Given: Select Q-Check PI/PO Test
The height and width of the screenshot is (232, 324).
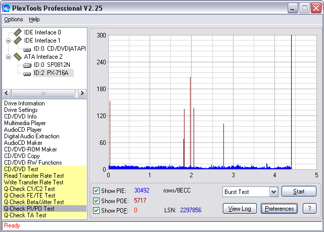Looking at the screenshot, I should click(x=44, y=209).
